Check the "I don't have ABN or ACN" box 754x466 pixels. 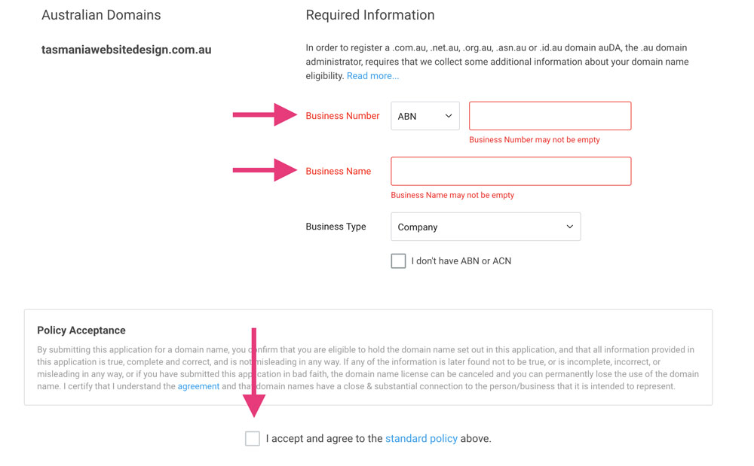coord(398,261)
